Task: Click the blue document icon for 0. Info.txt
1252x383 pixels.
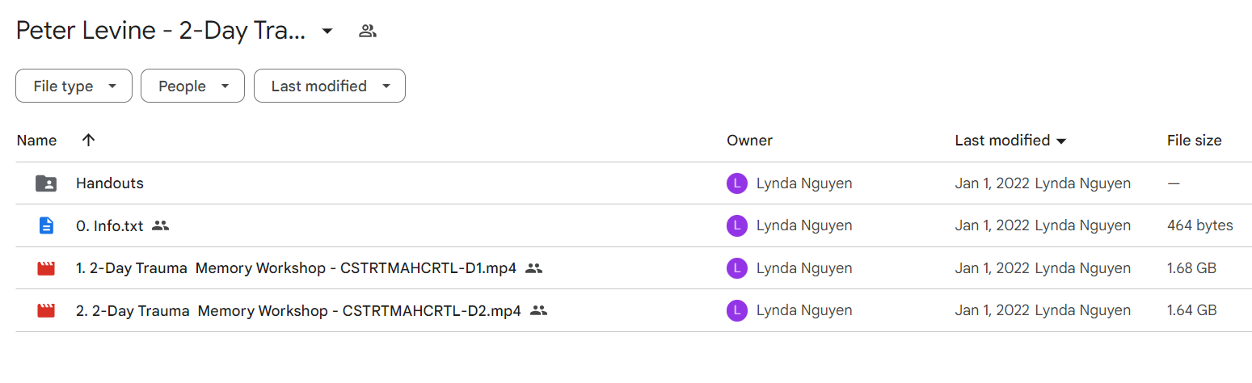Action: coord(46,225)
